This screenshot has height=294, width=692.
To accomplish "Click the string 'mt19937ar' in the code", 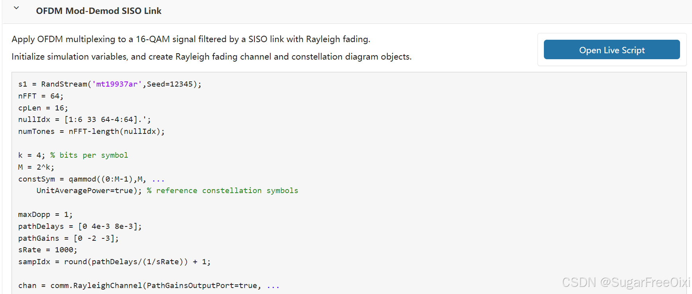I will click(x=117, y=84).
